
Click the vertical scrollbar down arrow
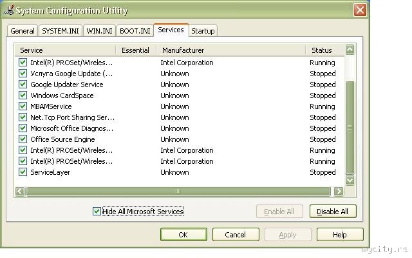(x=350, y=180)
